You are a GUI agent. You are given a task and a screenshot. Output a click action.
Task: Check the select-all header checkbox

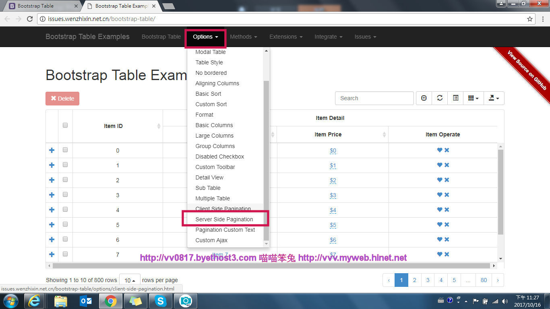click(65, 125)
